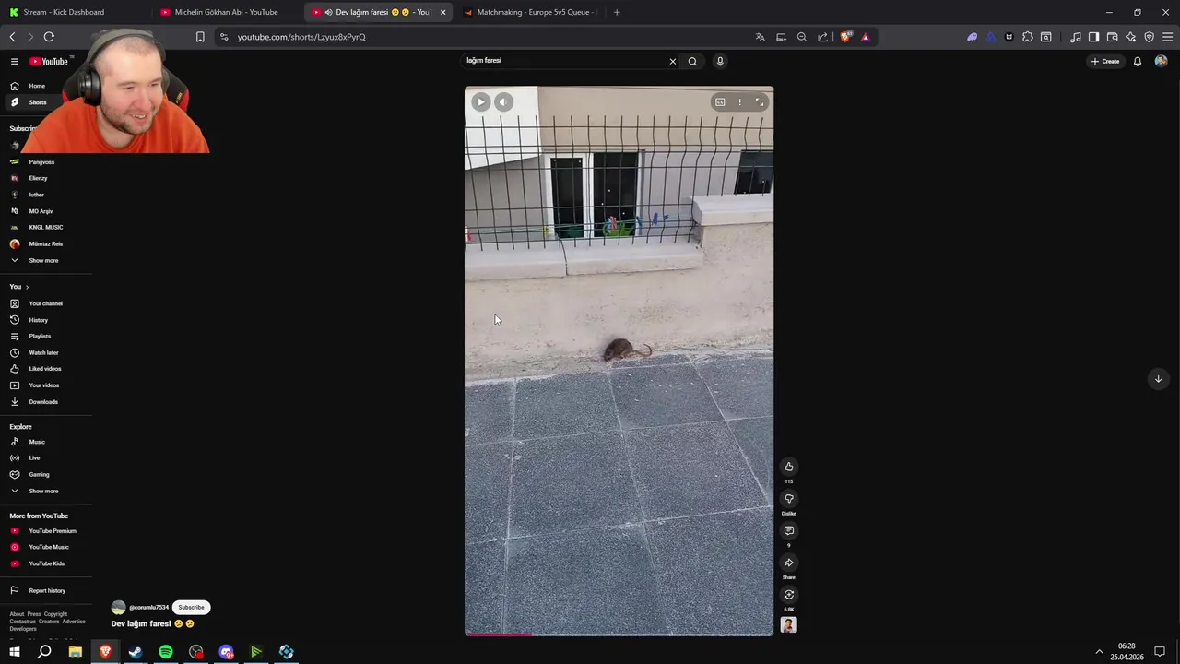Like the Short with thumbs up
1180x664 pixels.
[788, 467]
